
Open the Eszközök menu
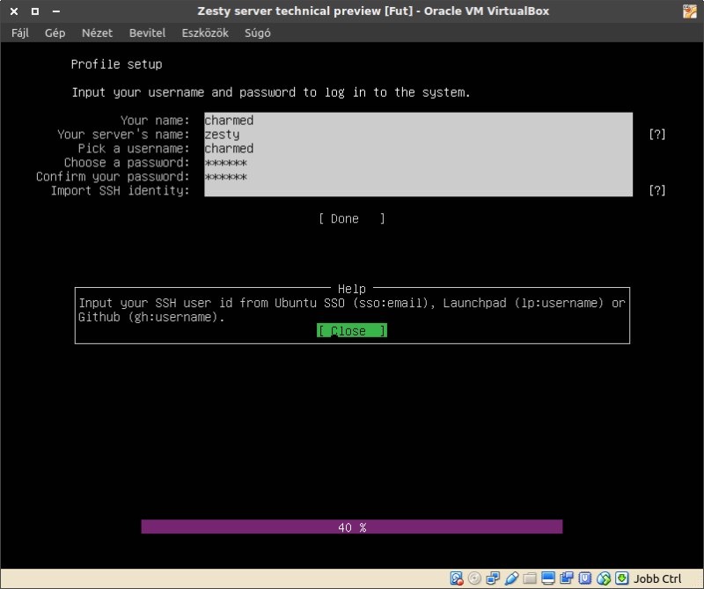pyautogui.click(x=205, y=33)
